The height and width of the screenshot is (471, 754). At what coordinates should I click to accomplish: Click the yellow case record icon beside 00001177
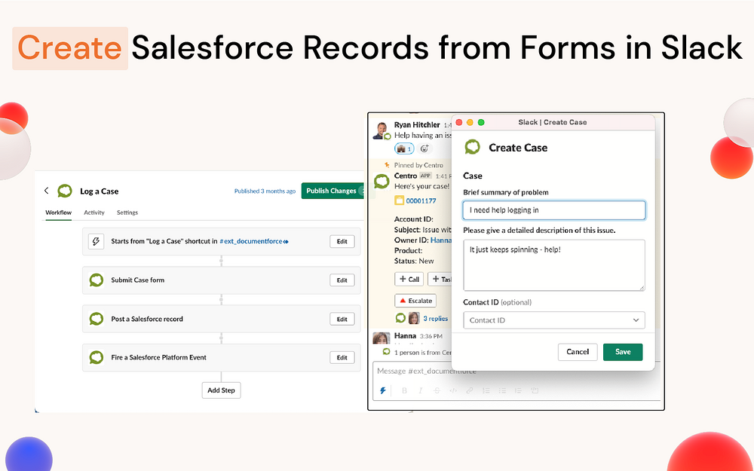[399, 200]
